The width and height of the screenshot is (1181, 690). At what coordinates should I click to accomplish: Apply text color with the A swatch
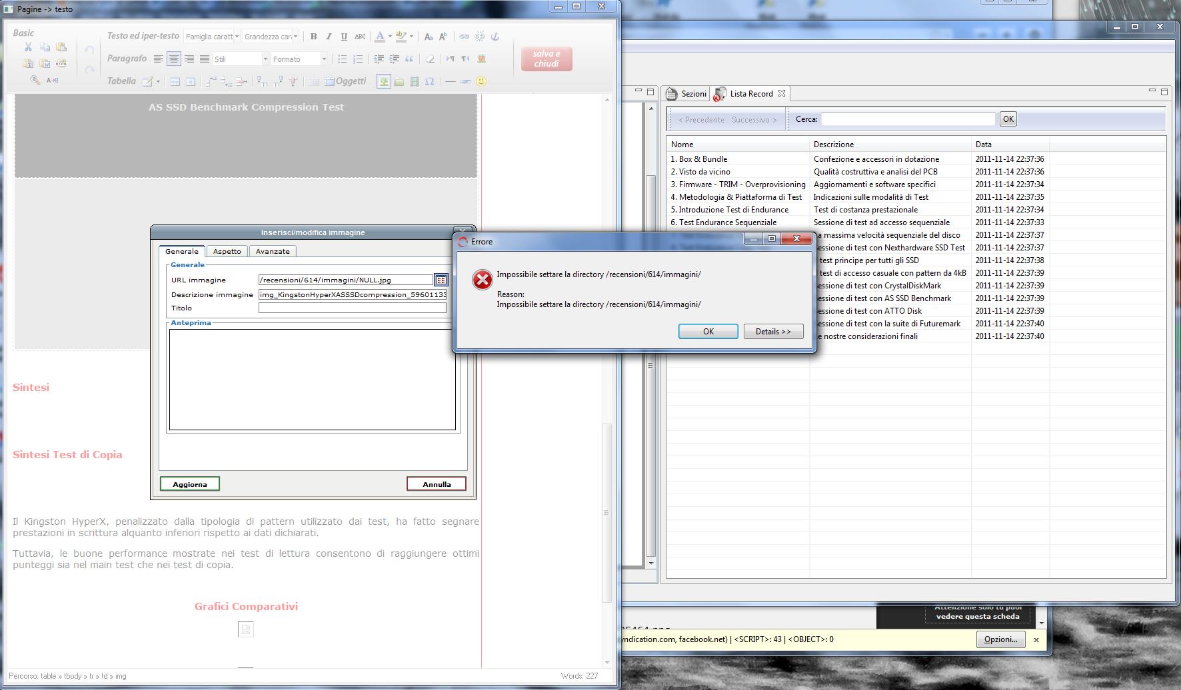point(380,37)
